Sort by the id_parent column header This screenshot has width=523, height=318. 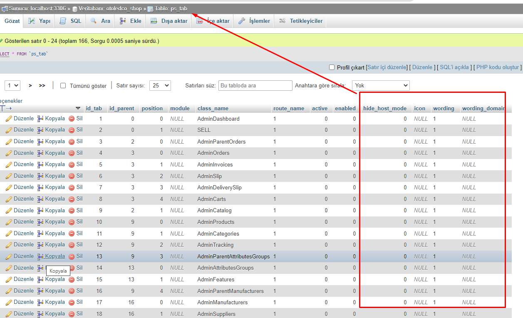[x=121, y=108]
